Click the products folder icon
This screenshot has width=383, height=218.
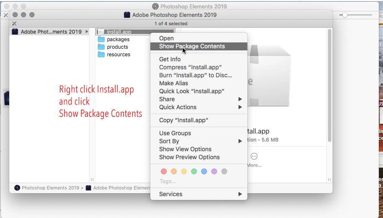[101, 47]
